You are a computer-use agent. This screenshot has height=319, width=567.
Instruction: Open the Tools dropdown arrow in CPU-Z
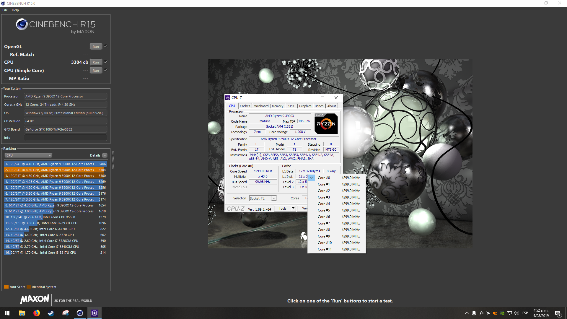click(293, 208)
